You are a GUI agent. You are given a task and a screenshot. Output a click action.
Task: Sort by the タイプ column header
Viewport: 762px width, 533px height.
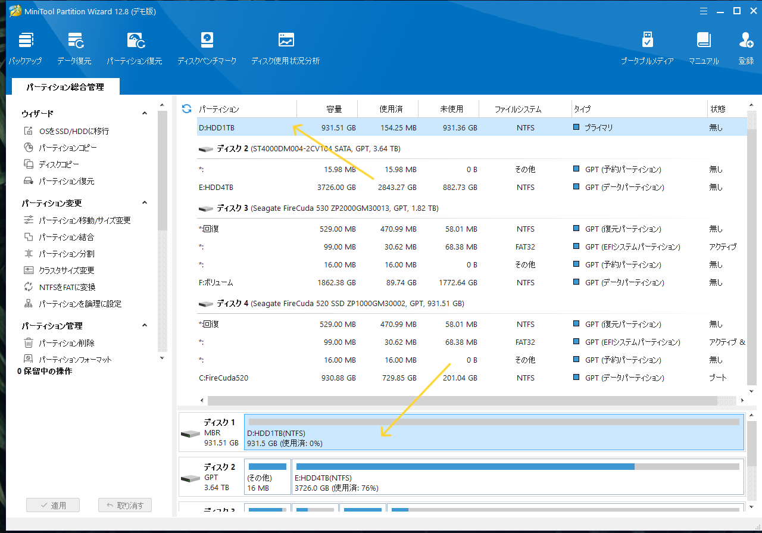pos(639,109)
